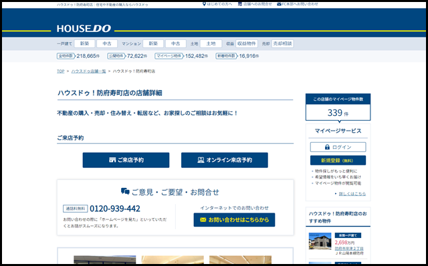Click the 物件探しがもっと便利に bullet
The image size is (428, 266).
click(x=336, y=171)
